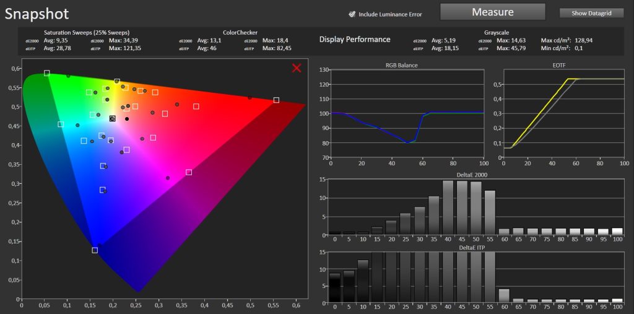634x314 pixels.
Task: Select the 100 bar in DeltaE 2000 chart
Action: 617,232
